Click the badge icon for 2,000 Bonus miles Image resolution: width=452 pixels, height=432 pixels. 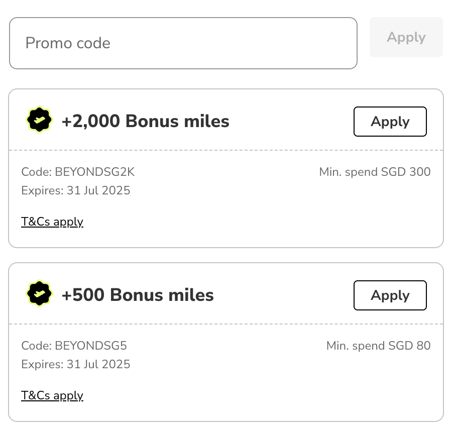click(39, 121)
